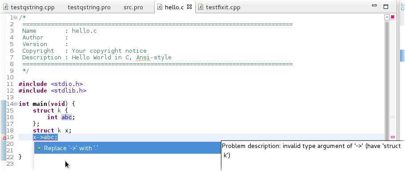
Task: Click the error quick-fix marker on line 19
Action: coord(3,137)
